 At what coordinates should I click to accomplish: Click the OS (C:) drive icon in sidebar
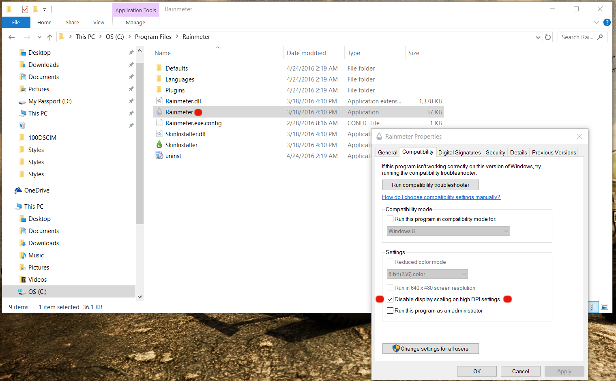click(22, 292)
